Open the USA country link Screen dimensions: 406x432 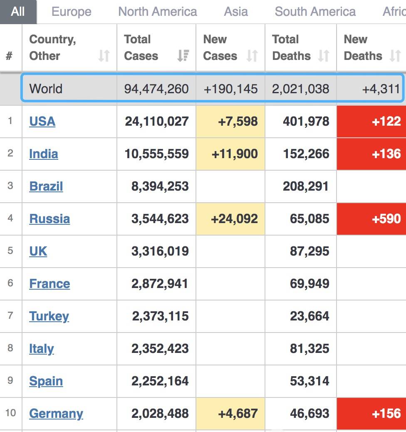42,122
